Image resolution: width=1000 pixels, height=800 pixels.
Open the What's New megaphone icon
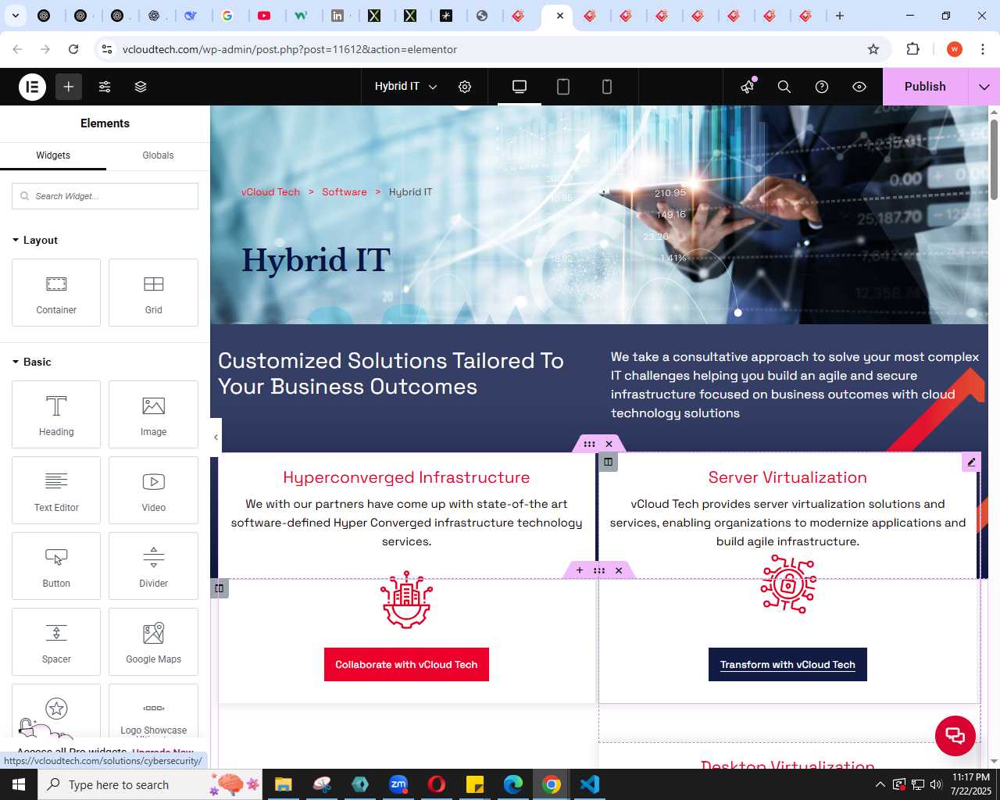pos(748,87)
